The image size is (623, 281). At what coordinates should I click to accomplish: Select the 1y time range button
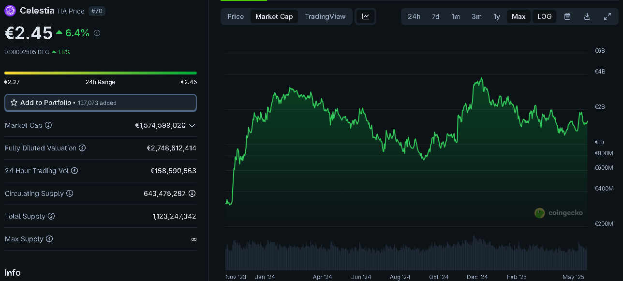497,16
